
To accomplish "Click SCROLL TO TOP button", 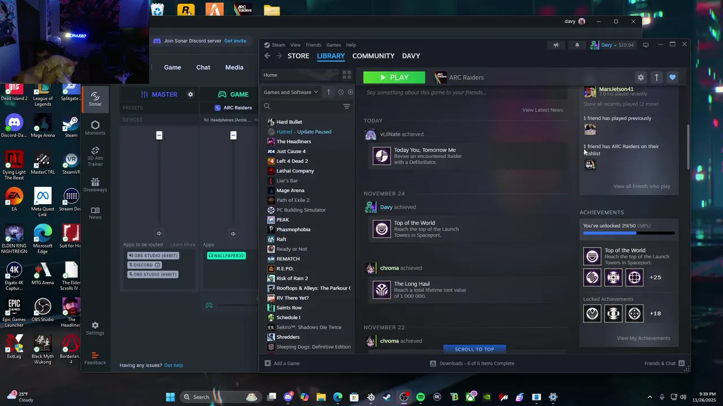I will click(474, 349).
